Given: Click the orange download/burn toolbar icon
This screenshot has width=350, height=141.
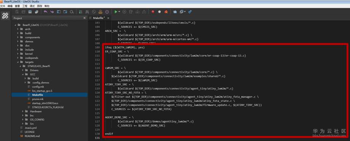Looking at the screenshot, I should pyautogui.click(x=101, y=11).
